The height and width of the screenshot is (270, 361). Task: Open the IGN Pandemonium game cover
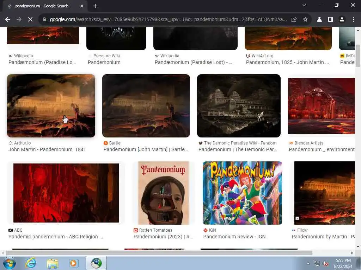(x=243, y=193)
